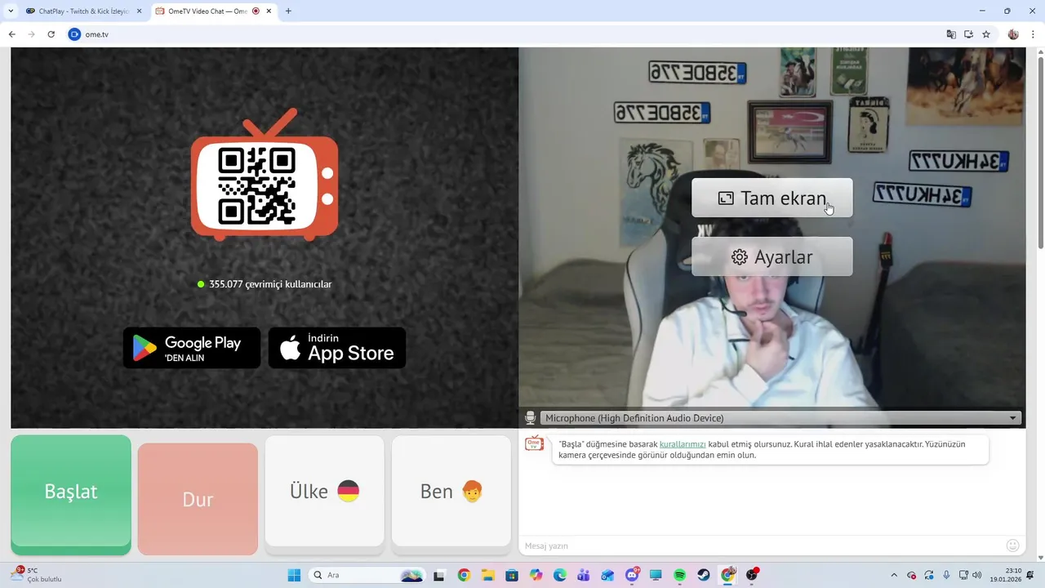The height and width of the screenshot is (588, 1045).
Task: Open the clock showing 23:10
Action: coord(1006,575)
